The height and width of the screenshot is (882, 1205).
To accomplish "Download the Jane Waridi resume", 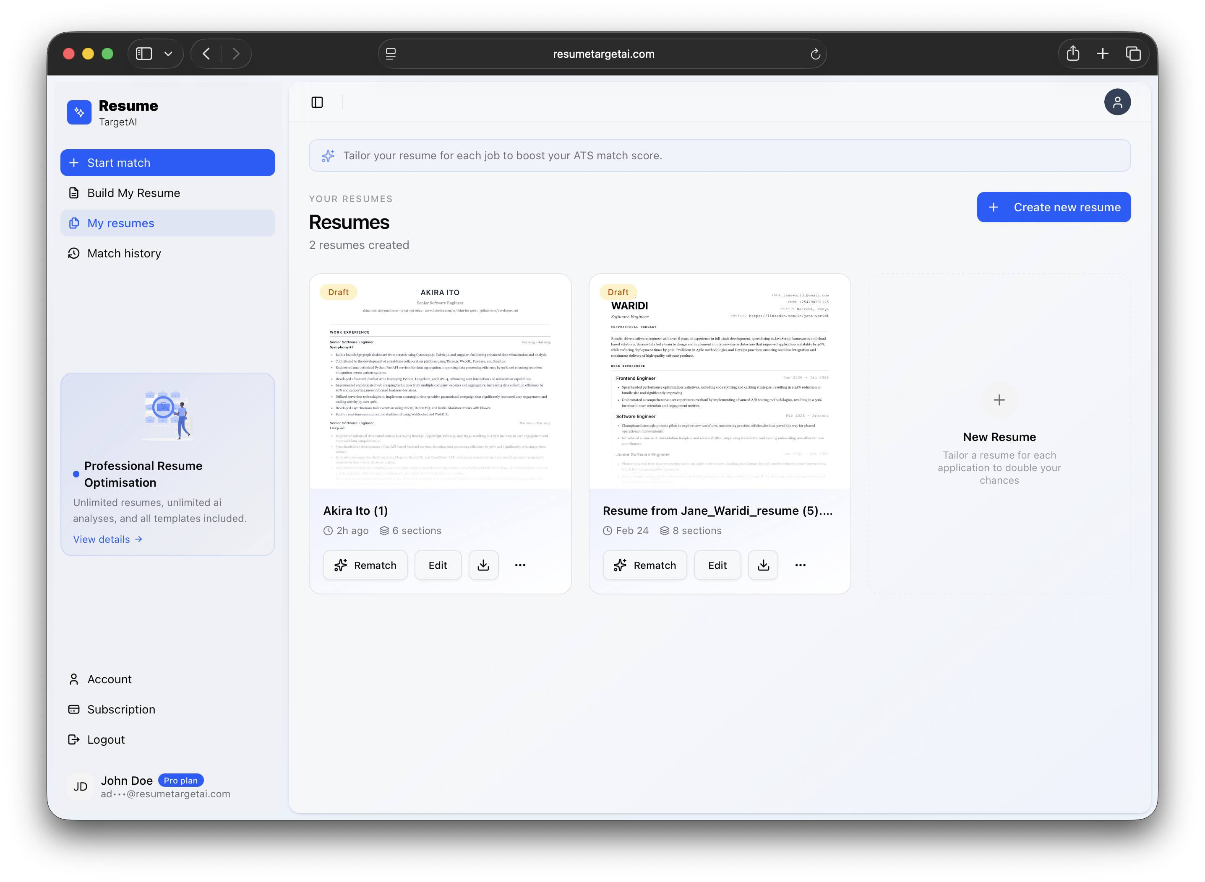I will [x=763, y=565].
